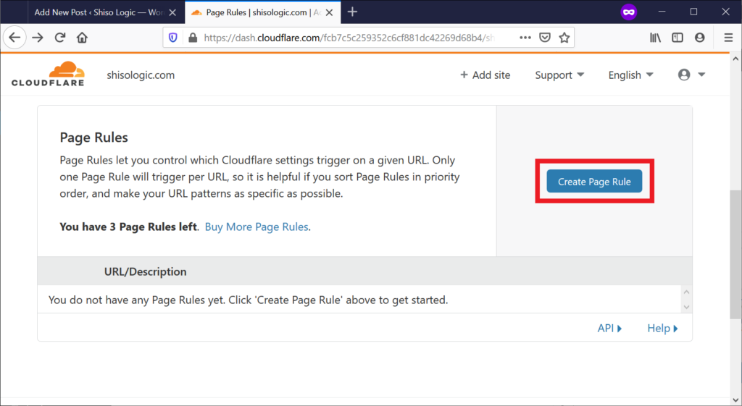Bookmark this page with the star
Viewport: 742px width, 406px height.
564,38
